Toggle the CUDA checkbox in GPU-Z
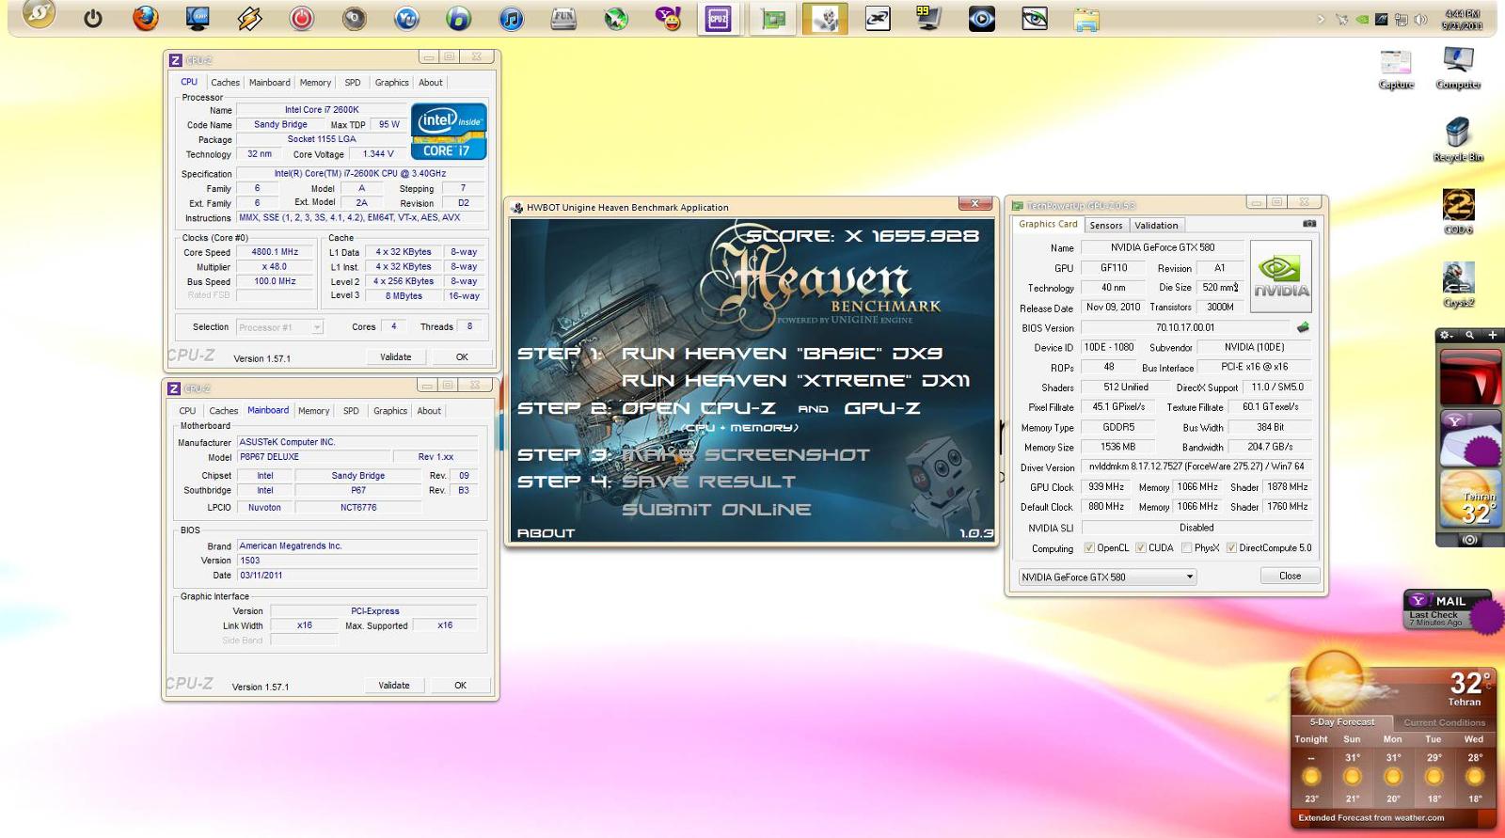1505x838 pixels. (1141, 547)
